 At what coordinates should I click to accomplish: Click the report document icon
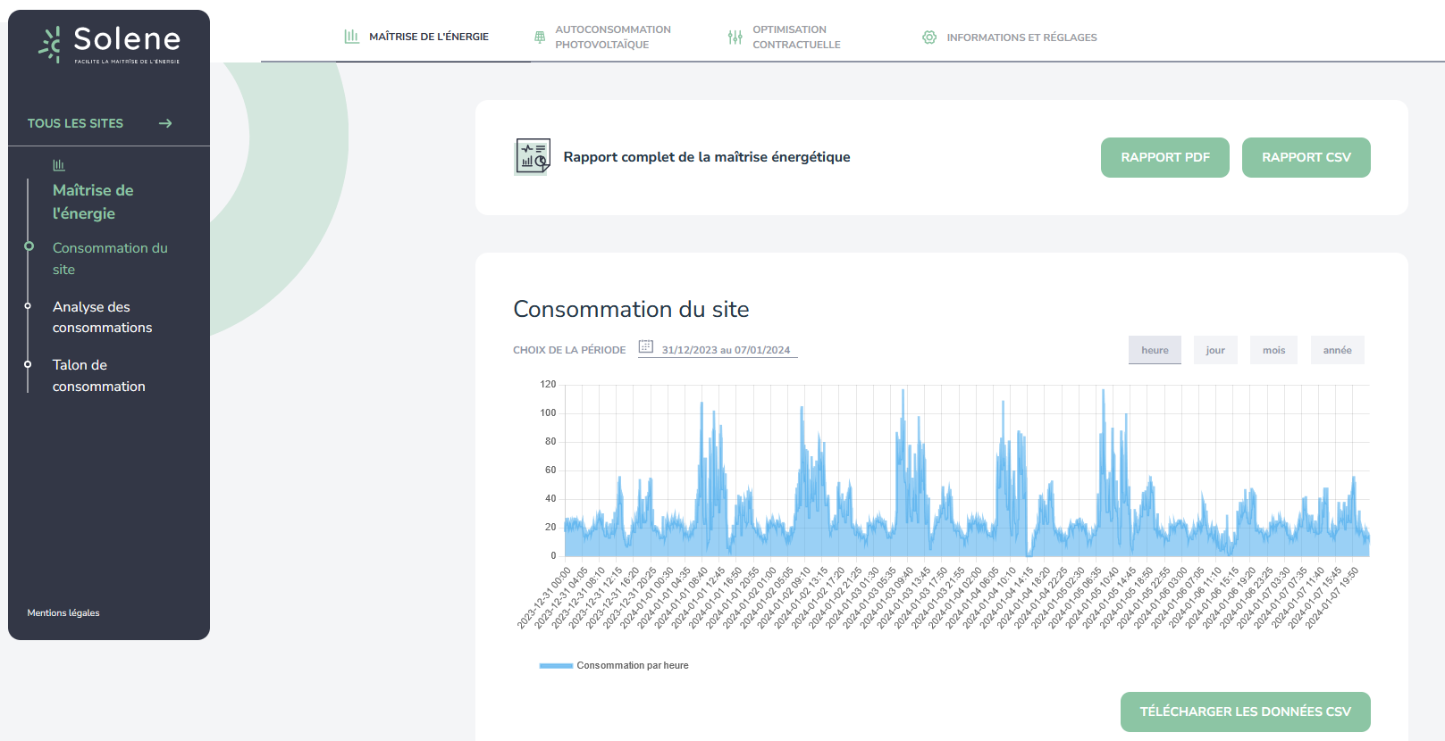[533, 157]
